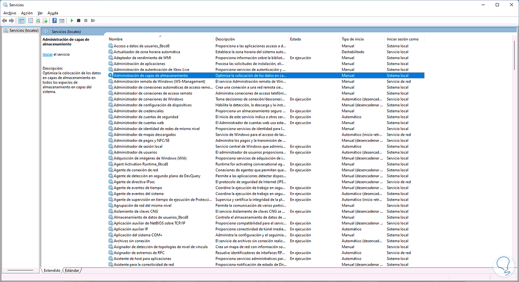Open the Ver menu
The height and width of the screenshot is (282, 519).
tap(40, 13)
